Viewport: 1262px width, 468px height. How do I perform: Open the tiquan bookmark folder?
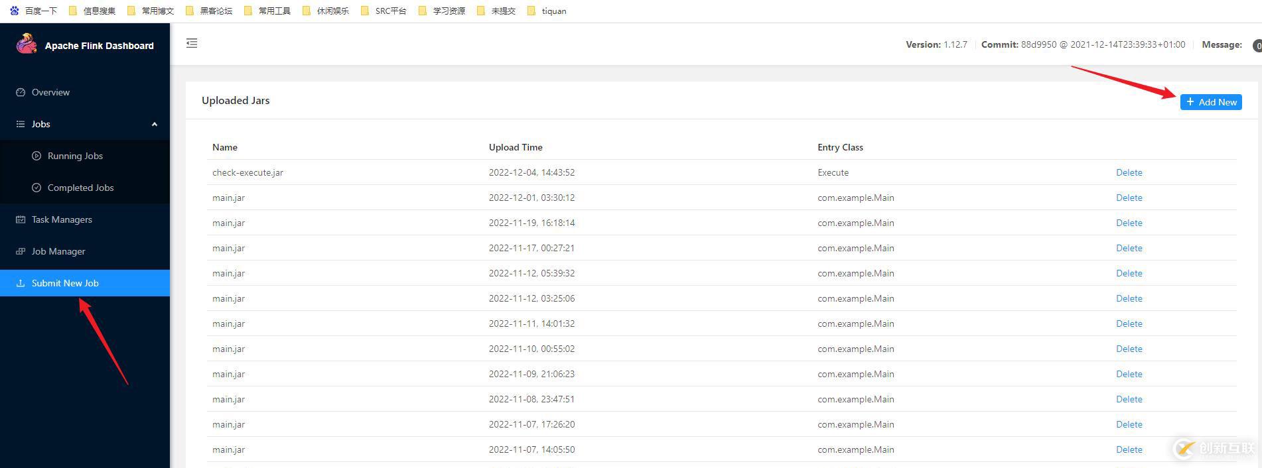click(547, 11)
